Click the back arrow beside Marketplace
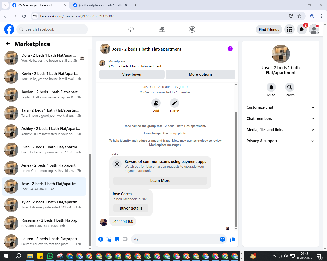Image resolution: width=327 pixels, height=261 pixels. [x=8, y=44]
